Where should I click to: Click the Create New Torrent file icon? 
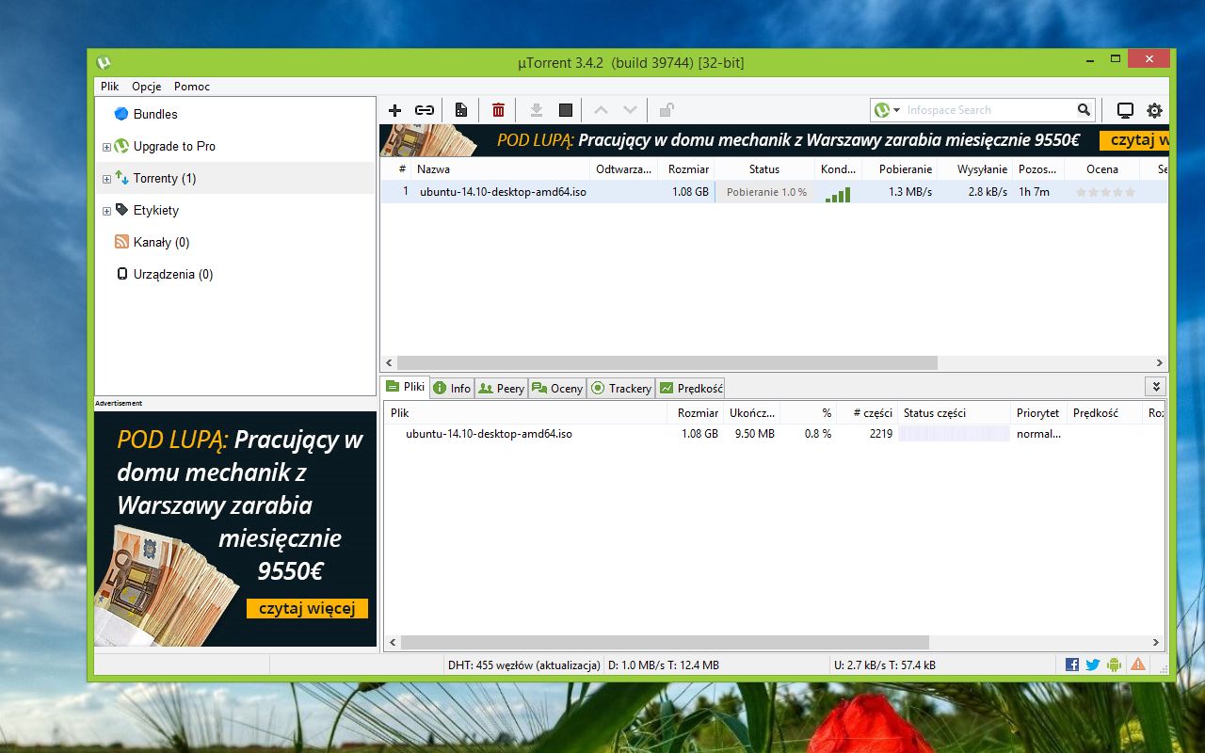click(x=461, y=110)
